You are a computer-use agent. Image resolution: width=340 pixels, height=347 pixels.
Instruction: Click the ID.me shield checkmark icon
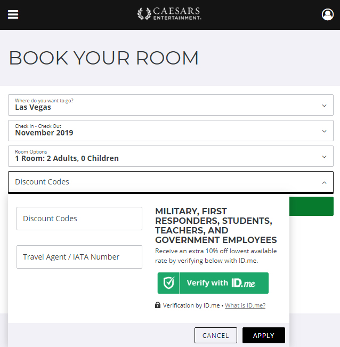169,283
